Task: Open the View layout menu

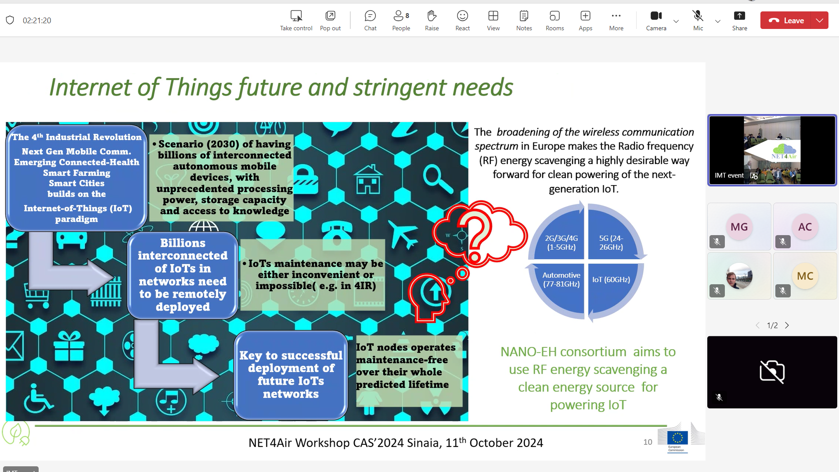Action: 493,21
